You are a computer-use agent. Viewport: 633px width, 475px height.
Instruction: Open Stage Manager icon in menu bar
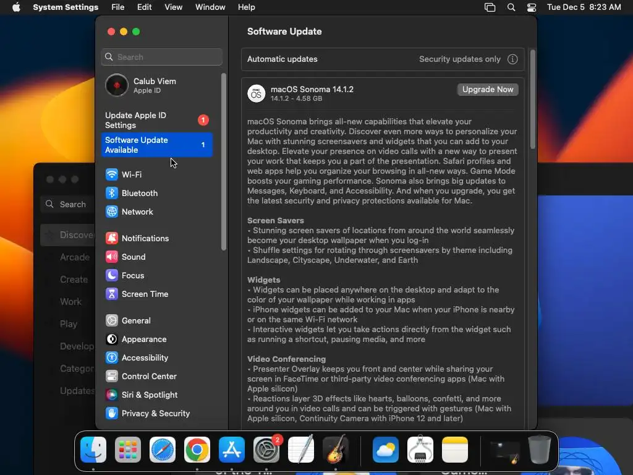click(x=490, y=7)
